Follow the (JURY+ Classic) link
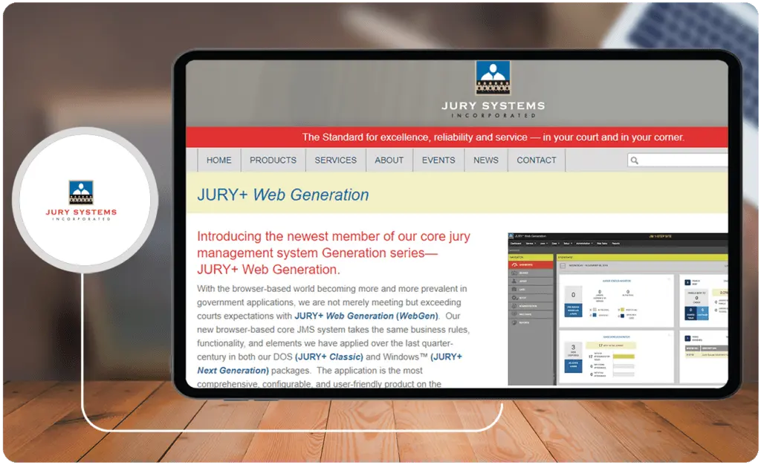The image size is (761, 465). [328, 357]
